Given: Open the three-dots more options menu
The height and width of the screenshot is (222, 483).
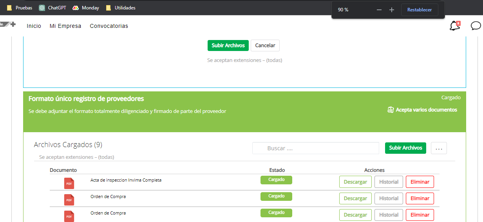Looking at the screenshot, I should tap(439, 148).
